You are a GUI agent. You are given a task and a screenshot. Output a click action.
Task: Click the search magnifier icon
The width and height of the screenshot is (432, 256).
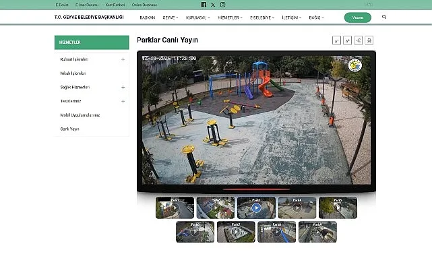[x=384, y=17]
